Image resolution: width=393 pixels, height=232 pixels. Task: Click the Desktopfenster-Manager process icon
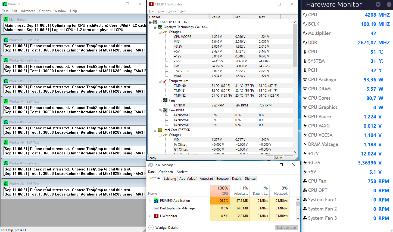click(156, 208)
